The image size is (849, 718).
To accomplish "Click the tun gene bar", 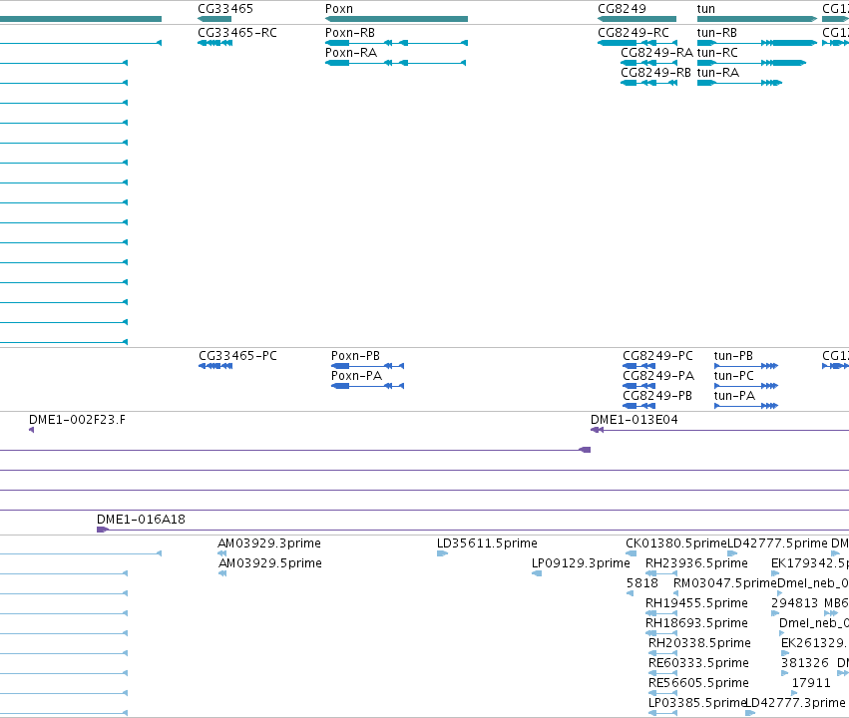I will coord(757,19).
